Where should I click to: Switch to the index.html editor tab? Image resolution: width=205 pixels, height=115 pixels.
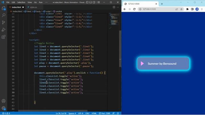coord(16,7)
